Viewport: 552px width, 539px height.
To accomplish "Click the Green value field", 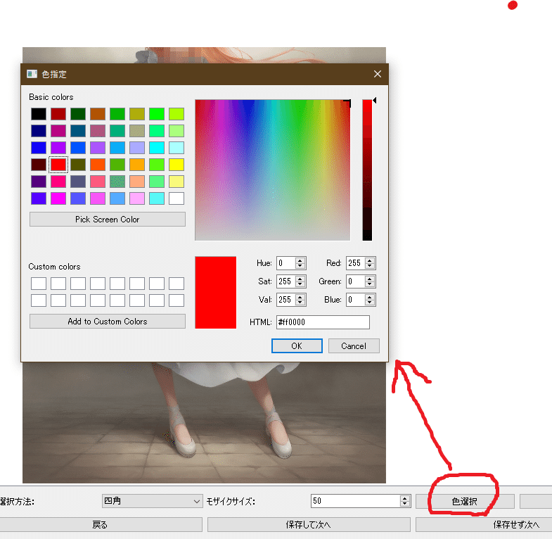I will tap(356, 281).
